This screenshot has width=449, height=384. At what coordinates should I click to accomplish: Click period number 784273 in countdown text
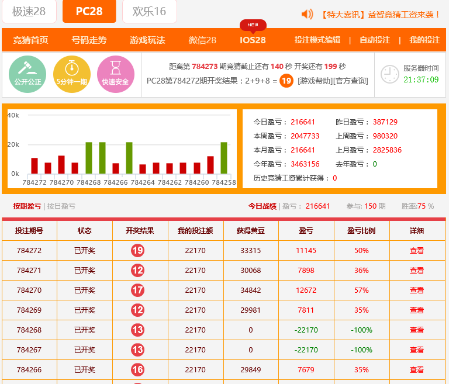coord(205,67)
